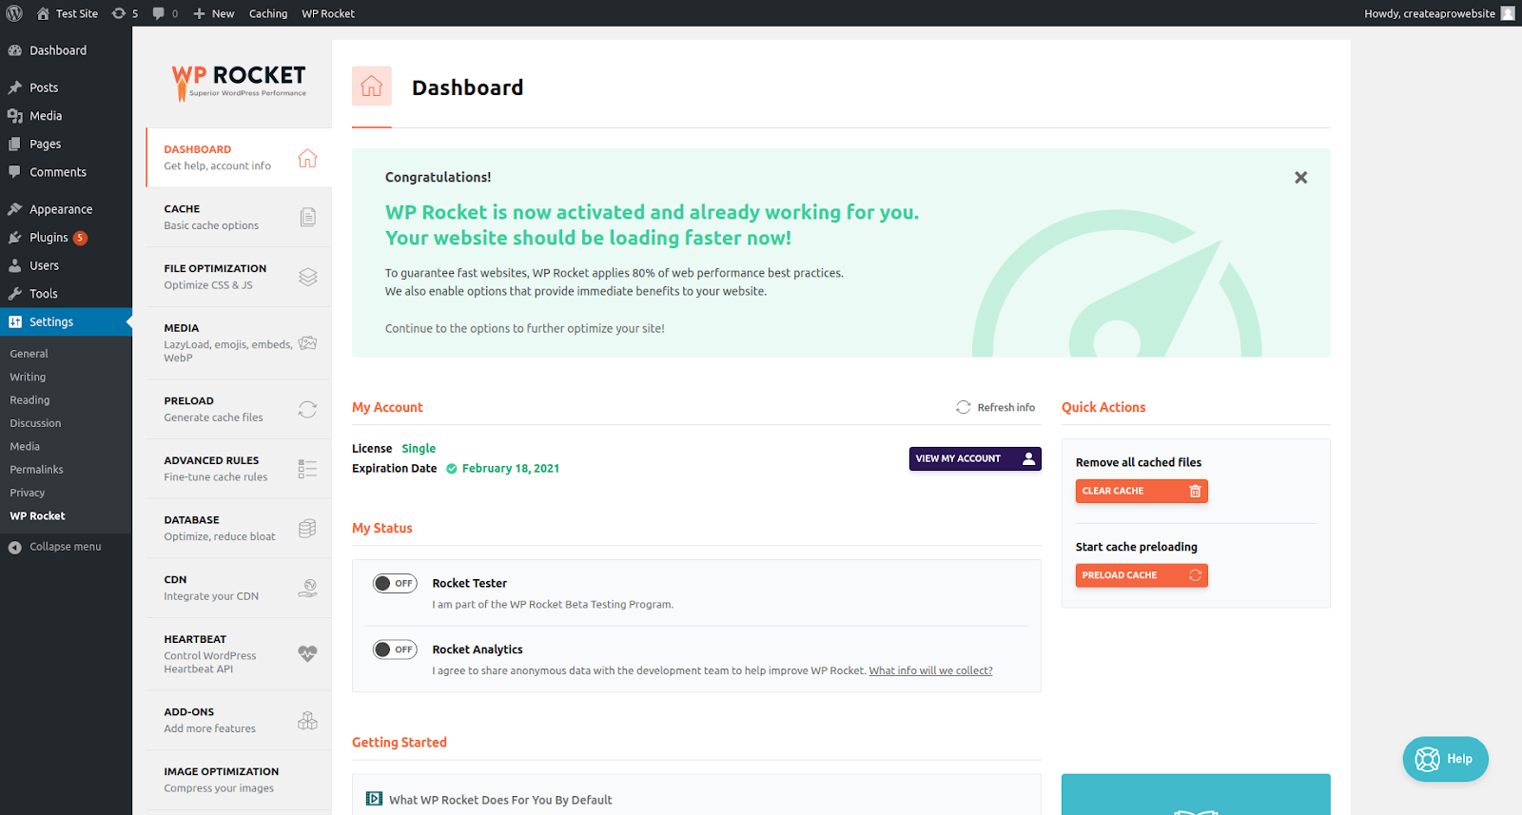Viewport: 1522px width, 815px height.
Task: Click the Heartbeat heart icon
Action: (307, 653)
